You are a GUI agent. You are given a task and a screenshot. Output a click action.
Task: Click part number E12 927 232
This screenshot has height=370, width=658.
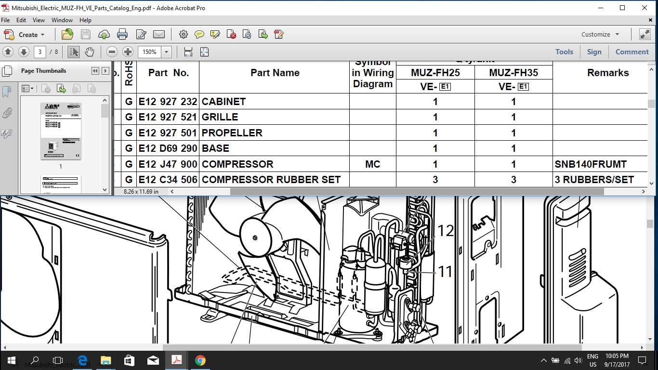coord(168,102)
